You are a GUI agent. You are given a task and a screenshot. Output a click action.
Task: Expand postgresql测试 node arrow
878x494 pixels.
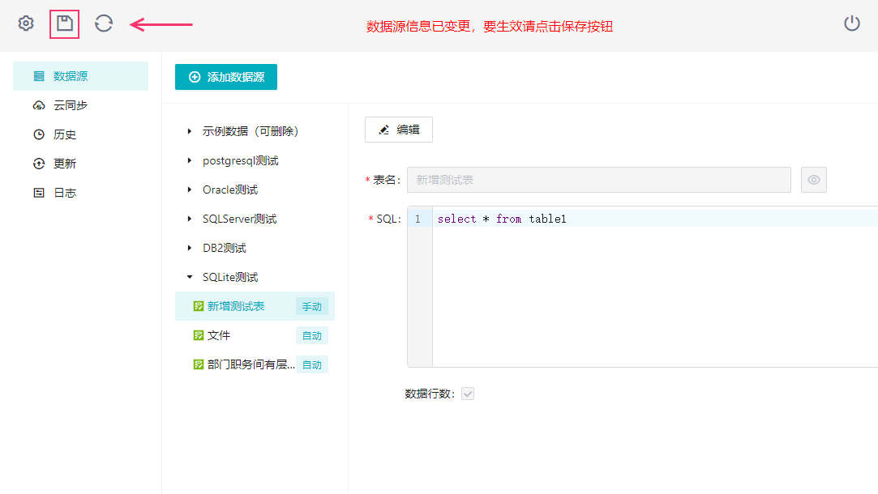point(189,160)
